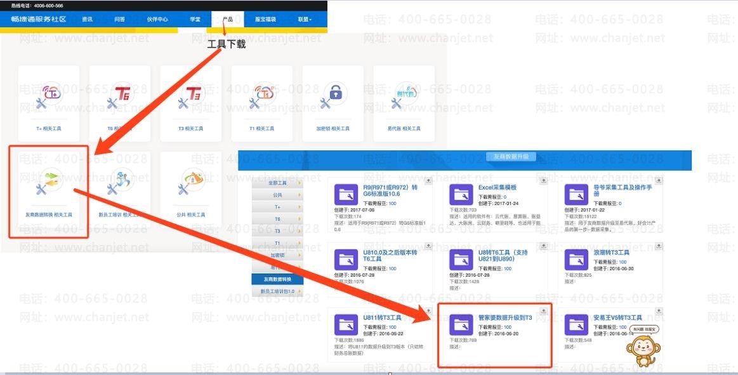Click the hotline text 热线电话: 4006-600-566
738x375 pixels.
tap(37, 6)
